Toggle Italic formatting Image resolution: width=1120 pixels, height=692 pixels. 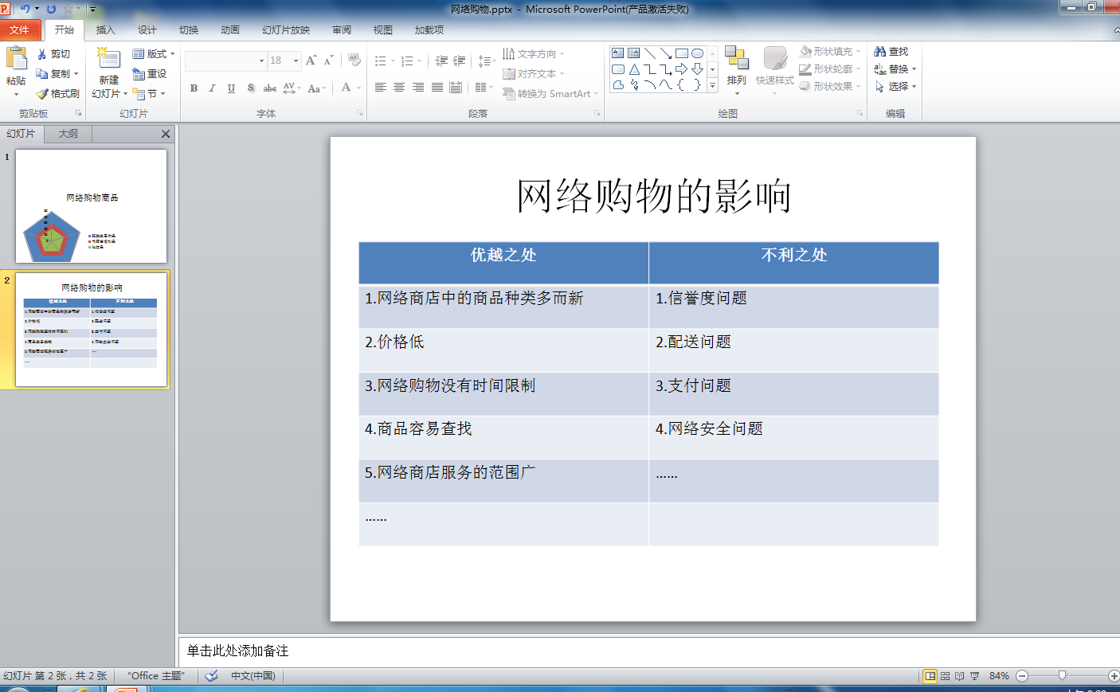click(x=212, y=88)
